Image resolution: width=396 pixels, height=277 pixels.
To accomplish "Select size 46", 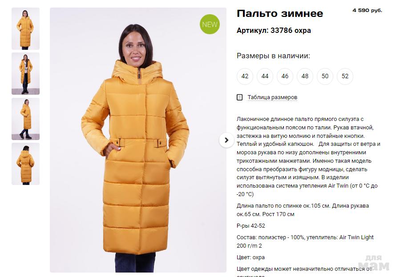I will [285, 76].
